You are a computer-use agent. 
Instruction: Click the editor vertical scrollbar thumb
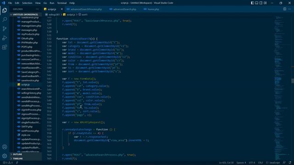[293, 81]
